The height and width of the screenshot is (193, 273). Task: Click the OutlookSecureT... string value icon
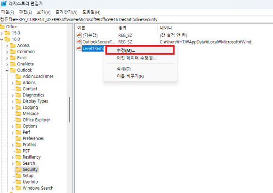point(79,42)
